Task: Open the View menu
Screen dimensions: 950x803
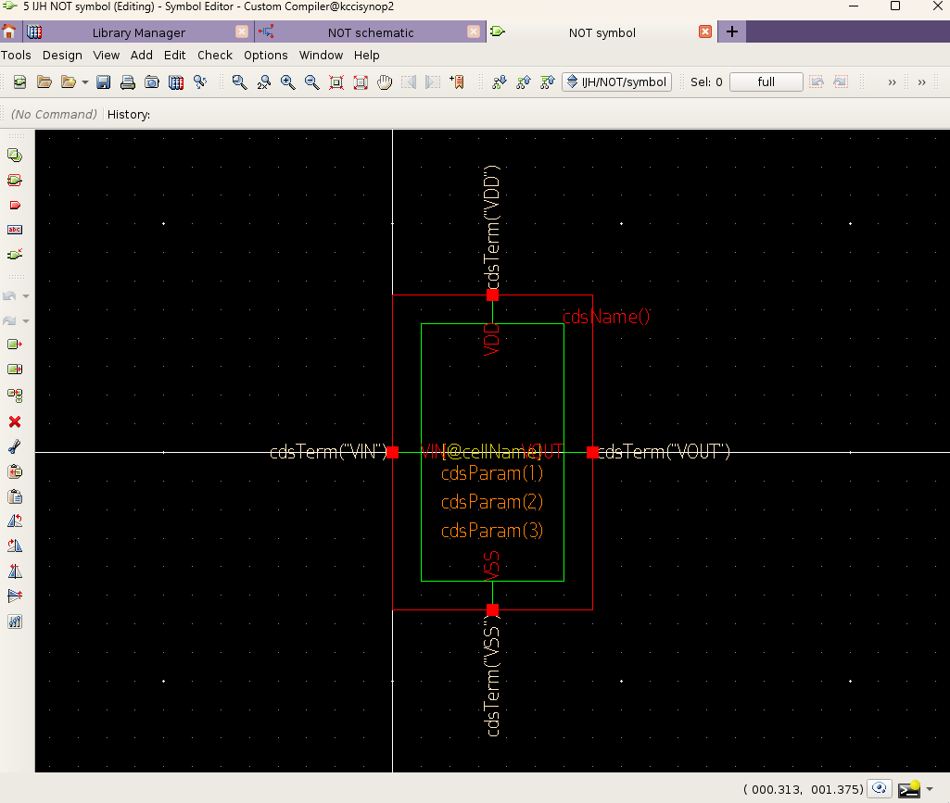Action: 106,56
